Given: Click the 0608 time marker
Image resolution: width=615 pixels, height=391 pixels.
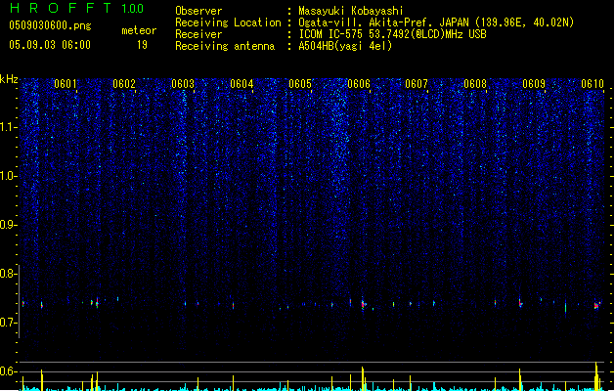Looking at the screenshot, I should pos(475,84).
